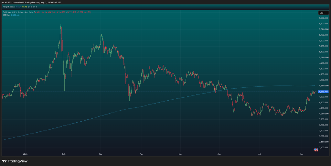Click the Aug time axis label

(302, 154)
